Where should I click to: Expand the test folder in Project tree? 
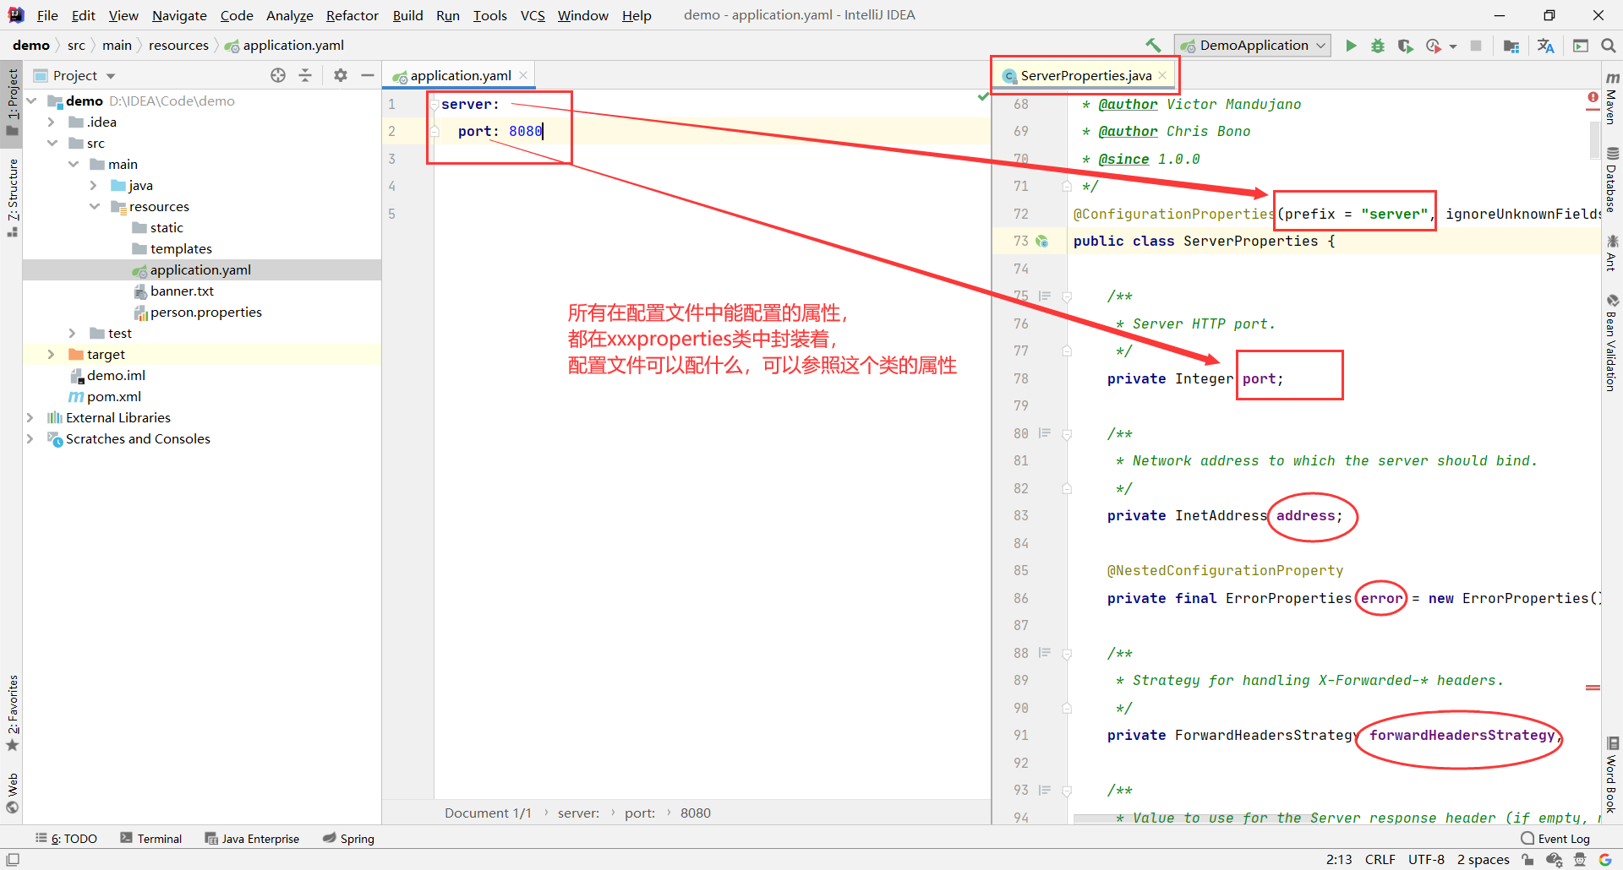click(x=74, y=333)
